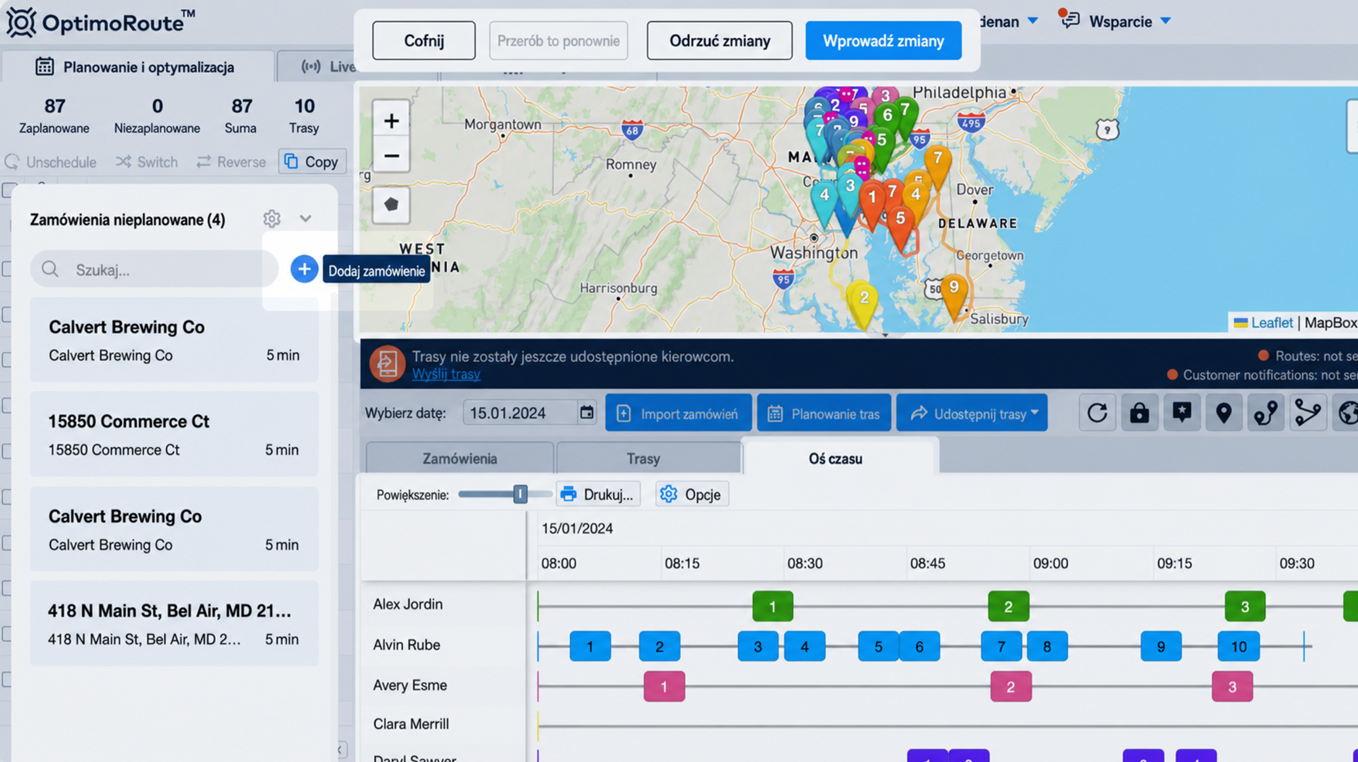
Task: Click the 0 Niezaplanowane counter
Action: click(157, 115)
